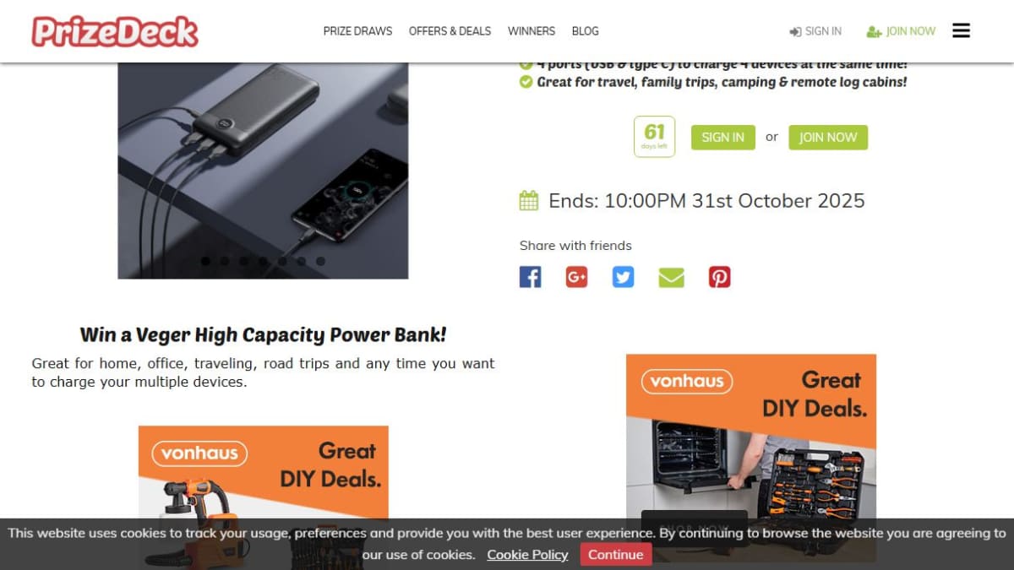Click Join Now in the header
1014x570 pixels.
coord(901,31)
